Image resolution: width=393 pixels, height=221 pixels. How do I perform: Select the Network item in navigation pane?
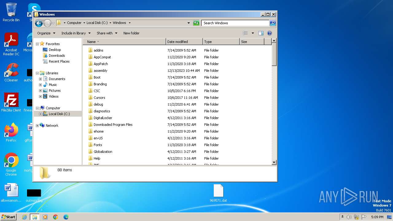[x=52, y=126]
